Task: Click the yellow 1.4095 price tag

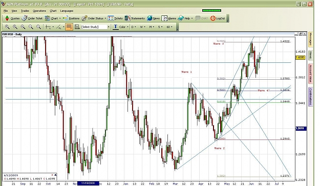Action: 301,58
